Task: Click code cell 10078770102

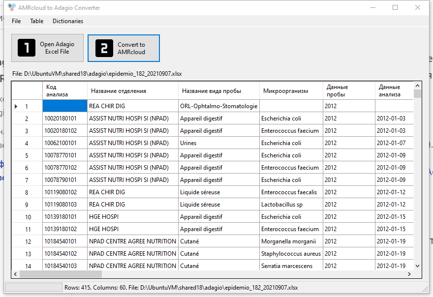Action: tap(65, 168)
